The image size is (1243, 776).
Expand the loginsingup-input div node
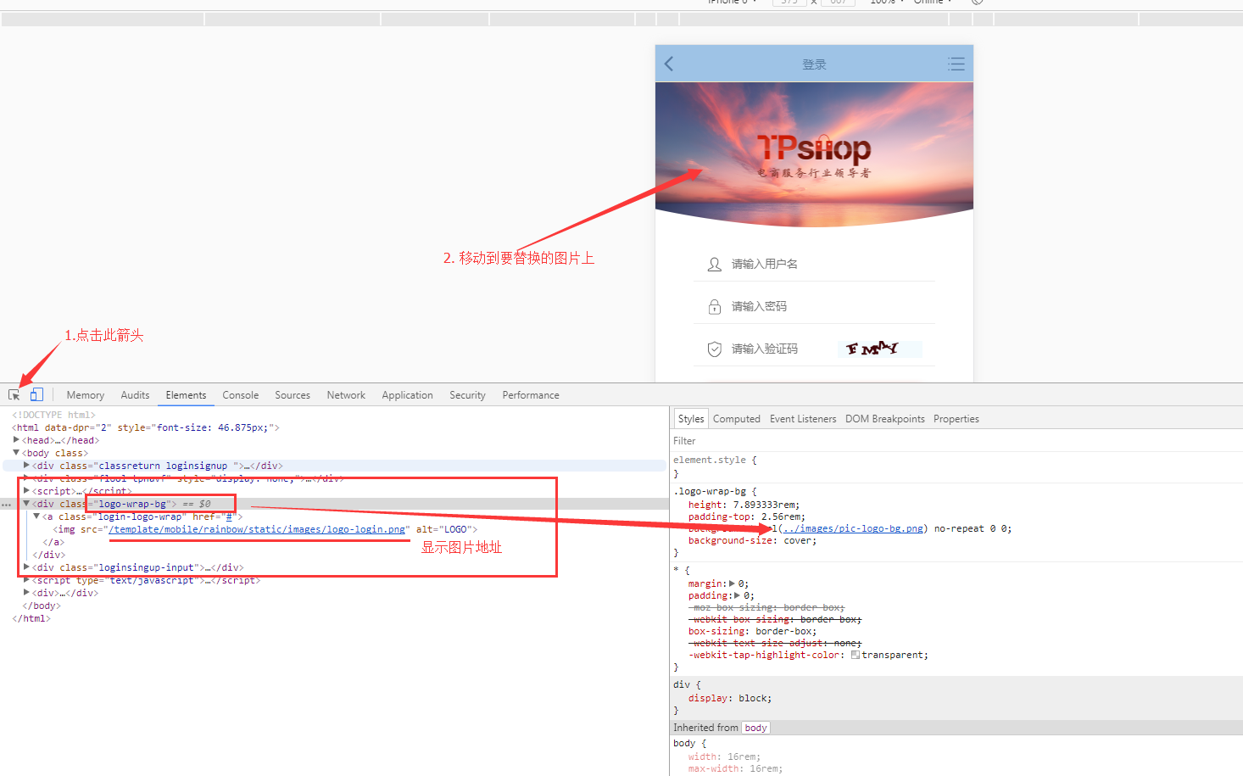[27, 567]
